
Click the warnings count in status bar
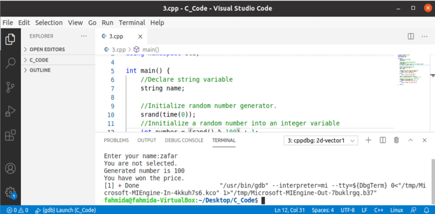pos(24,210)
